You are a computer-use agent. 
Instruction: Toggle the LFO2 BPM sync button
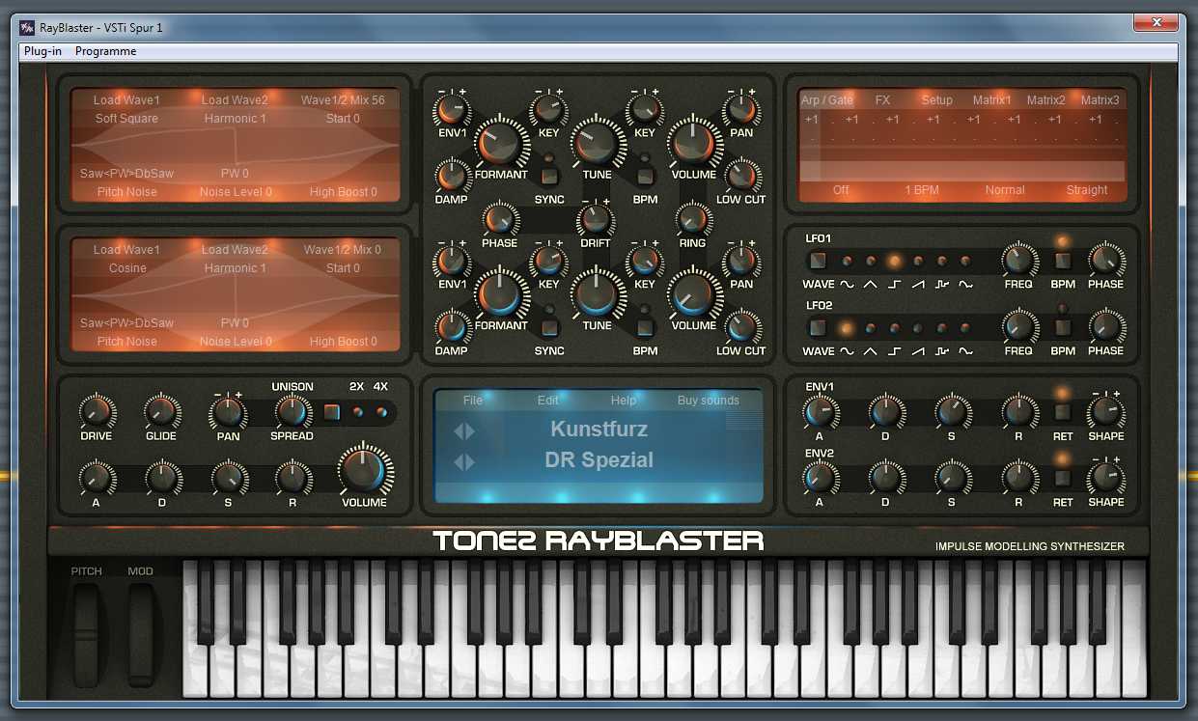[x=1063, y=328]
